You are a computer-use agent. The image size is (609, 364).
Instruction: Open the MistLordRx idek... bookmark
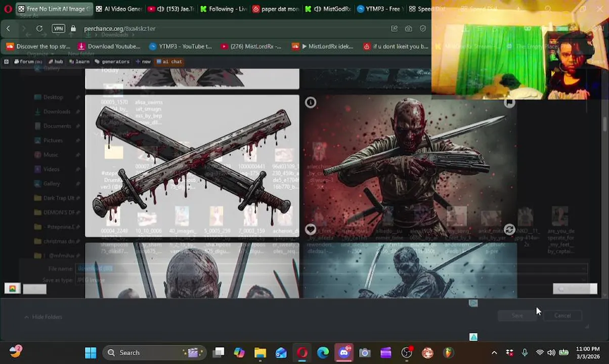click(x=323, y=47)
